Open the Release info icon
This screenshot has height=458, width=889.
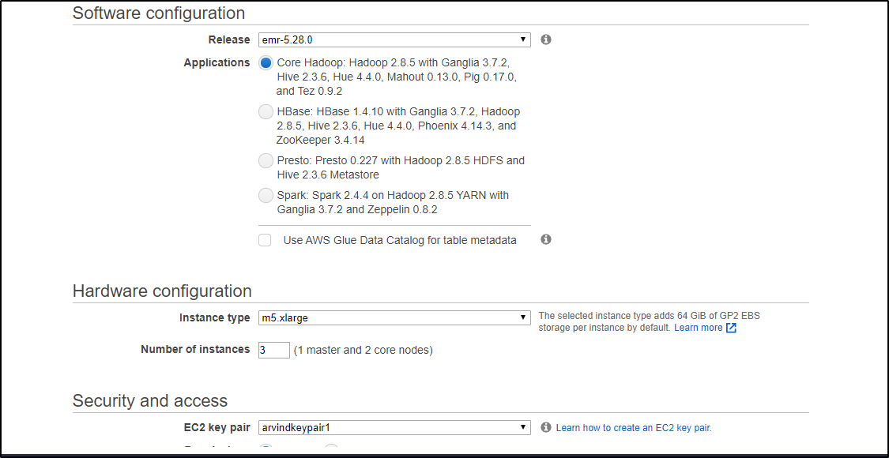coord(546,39)
